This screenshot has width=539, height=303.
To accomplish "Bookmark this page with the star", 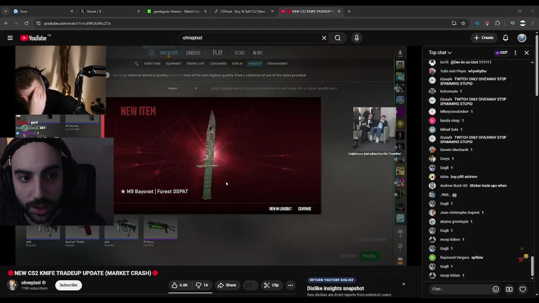I will pyautogui.click(x=463, y=23).
